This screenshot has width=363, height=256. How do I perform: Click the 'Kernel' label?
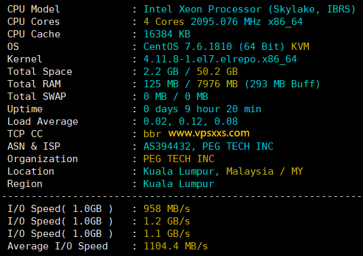click(25, 59)
